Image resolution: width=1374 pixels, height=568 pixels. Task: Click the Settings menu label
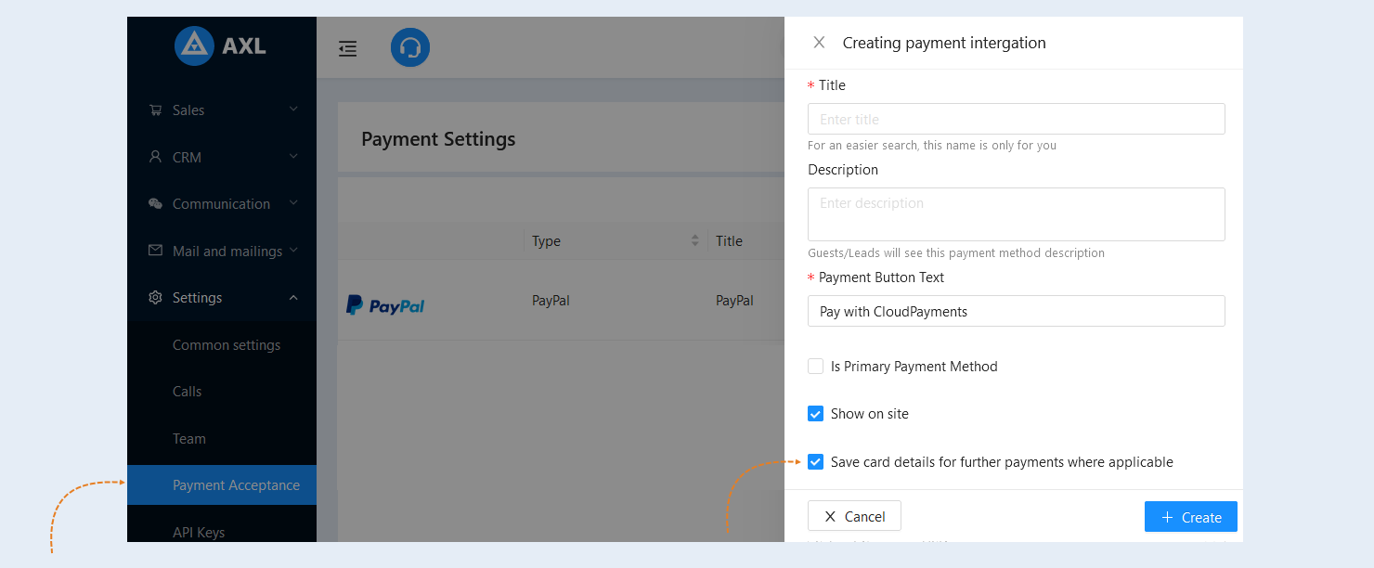[x=197, y=297]
